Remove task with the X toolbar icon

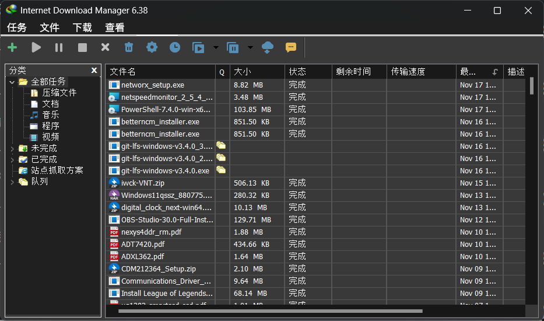click(x=105, y=47)
